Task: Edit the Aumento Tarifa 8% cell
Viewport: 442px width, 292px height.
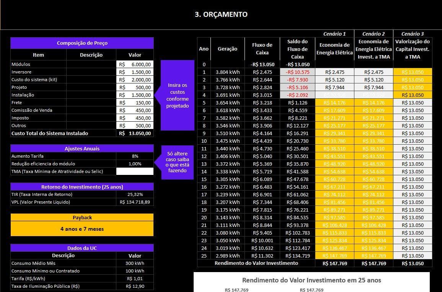Action: [x=135, y=156]
